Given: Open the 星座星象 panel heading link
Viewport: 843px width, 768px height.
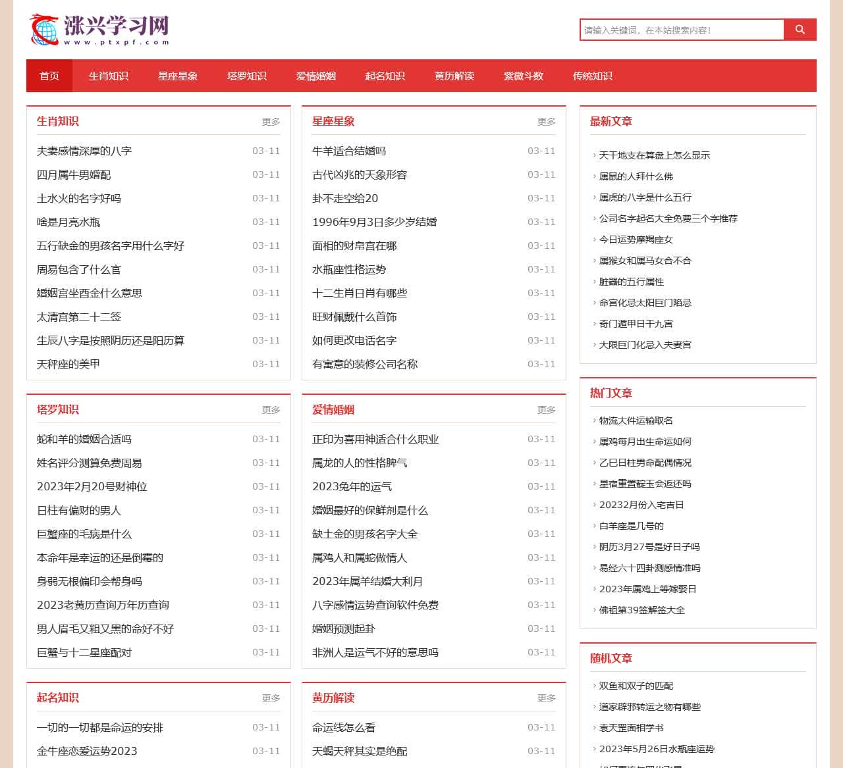Looking at the screenshot, I should tap(333, 121).
